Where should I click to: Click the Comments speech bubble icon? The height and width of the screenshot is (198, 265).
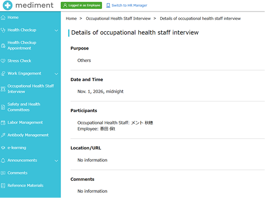[x=3, y=173]
